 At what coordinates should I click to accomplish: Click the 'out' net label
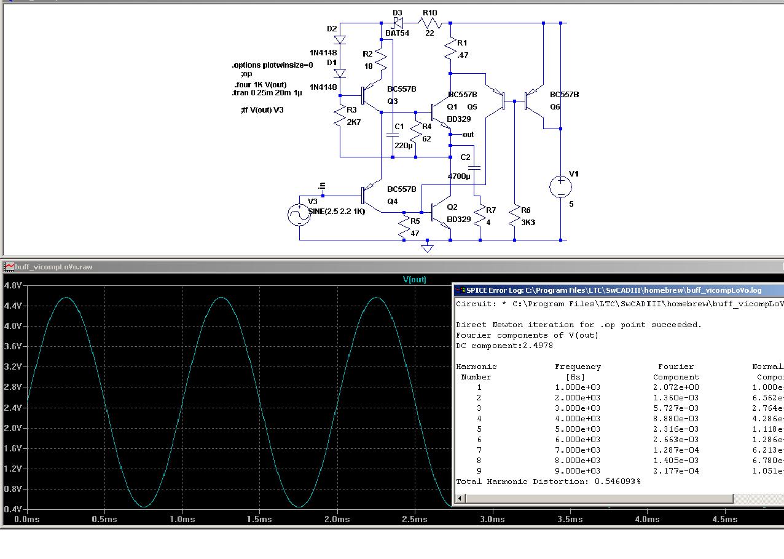[468, 135]
